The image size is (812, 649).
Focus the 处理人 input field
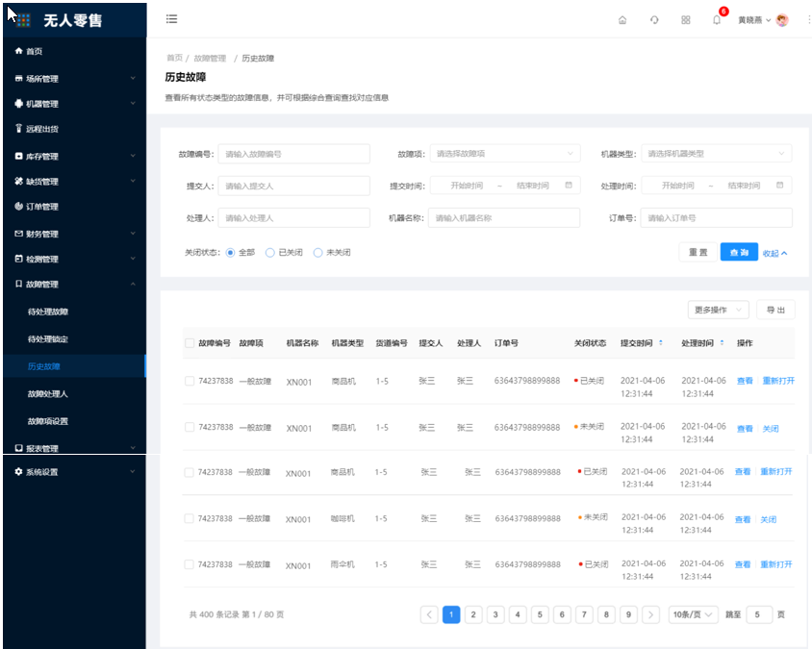(x=293, y=218)
